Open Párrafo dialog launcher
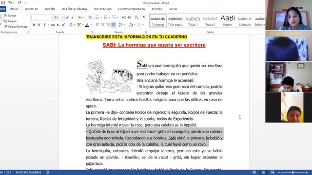Screen dimensions: 312x175 pyautogui.click(x=146, y=32)
